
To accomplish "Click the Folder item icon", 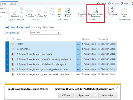I will 13,44.
